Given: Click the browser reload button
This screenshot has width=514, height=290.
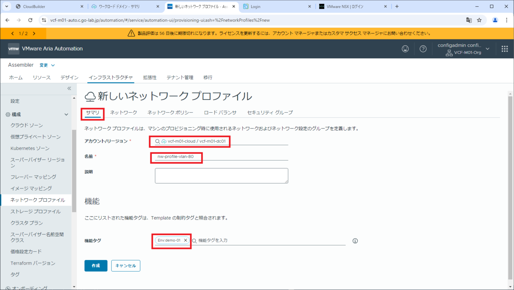Looking at the screenshot, I should (x=30, y=20).
